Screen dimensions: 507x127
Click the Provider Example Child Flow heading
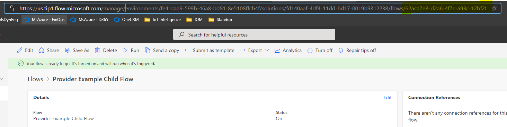click(93, 79)
